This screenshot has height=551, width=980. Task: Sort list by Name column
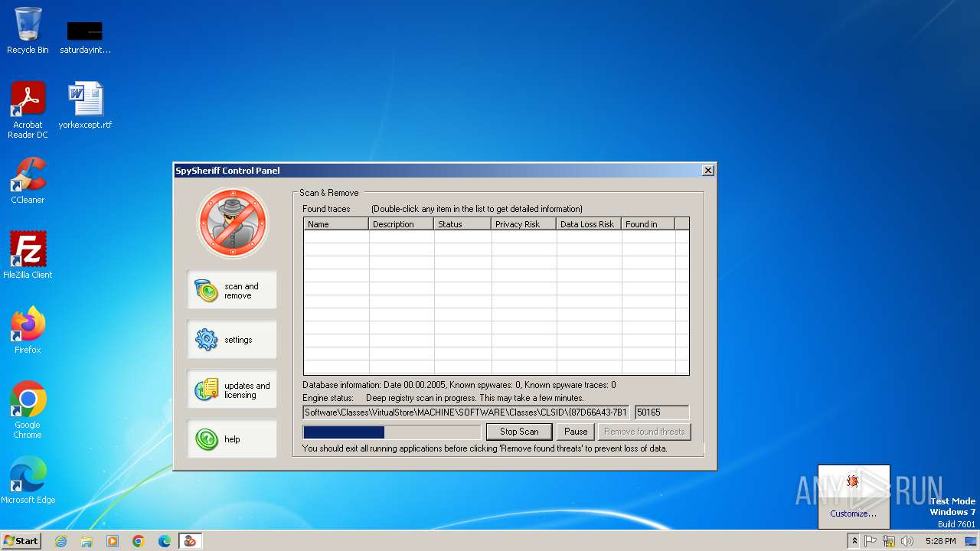point(337,224)
